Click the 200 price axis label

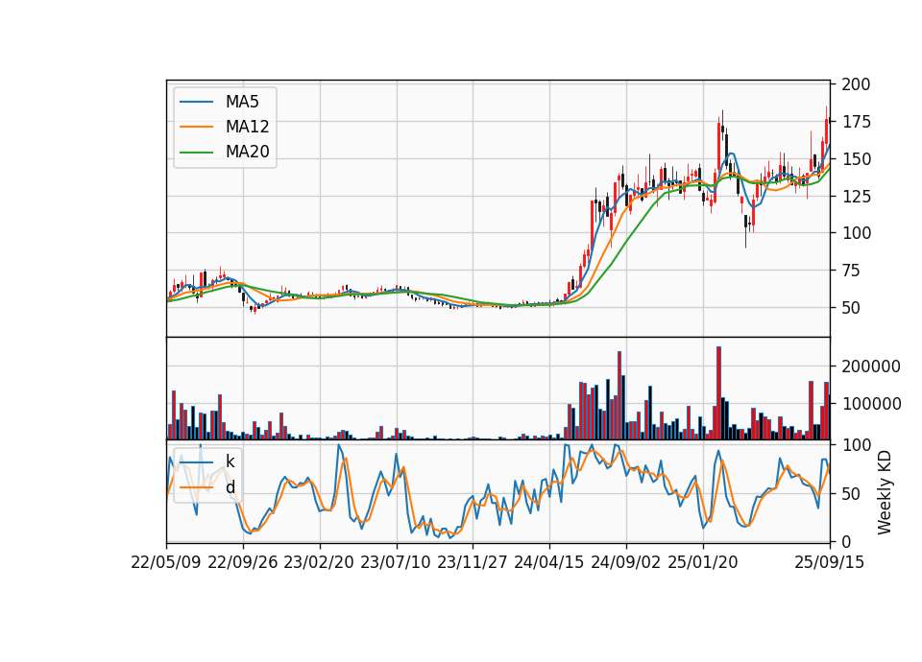[x=856, y=84]
